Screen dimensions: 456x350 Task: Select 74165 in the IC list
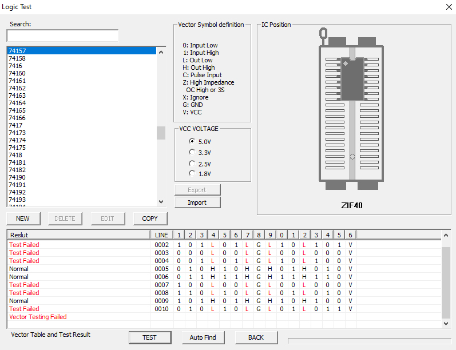pyautogui.click(x=82, y=110)
